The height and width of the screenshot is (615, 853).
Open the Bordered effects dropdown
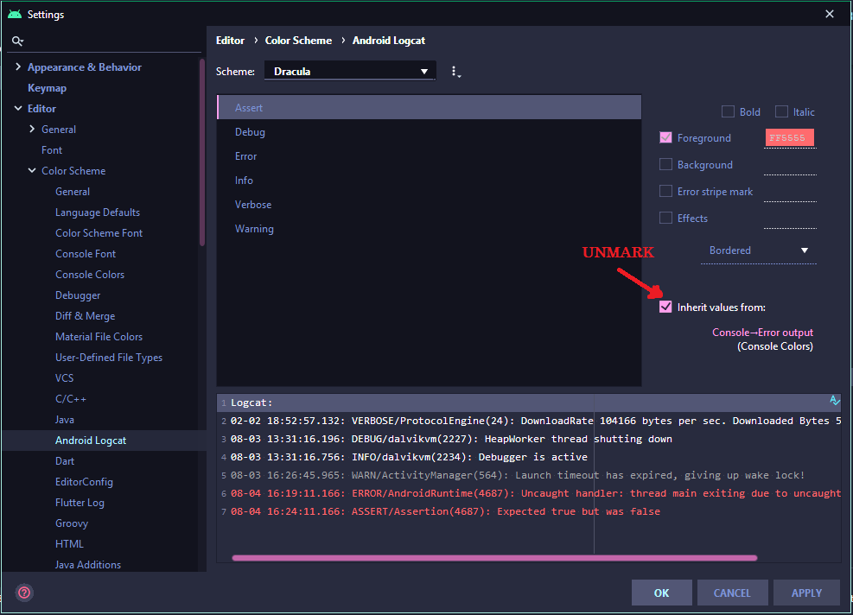point(758,250)
